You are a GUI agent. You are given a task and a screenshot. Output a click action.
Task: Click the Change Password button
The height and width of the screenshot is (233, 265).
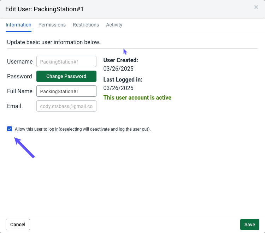(66, 76)
